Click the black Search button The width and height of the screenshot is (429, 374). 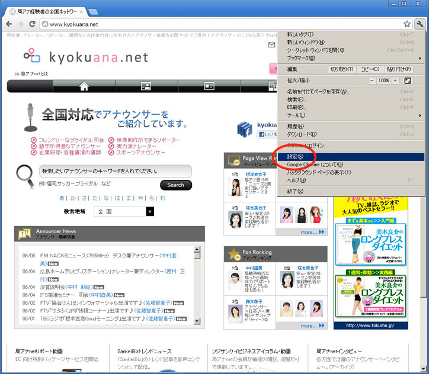[x=175, y=185]
